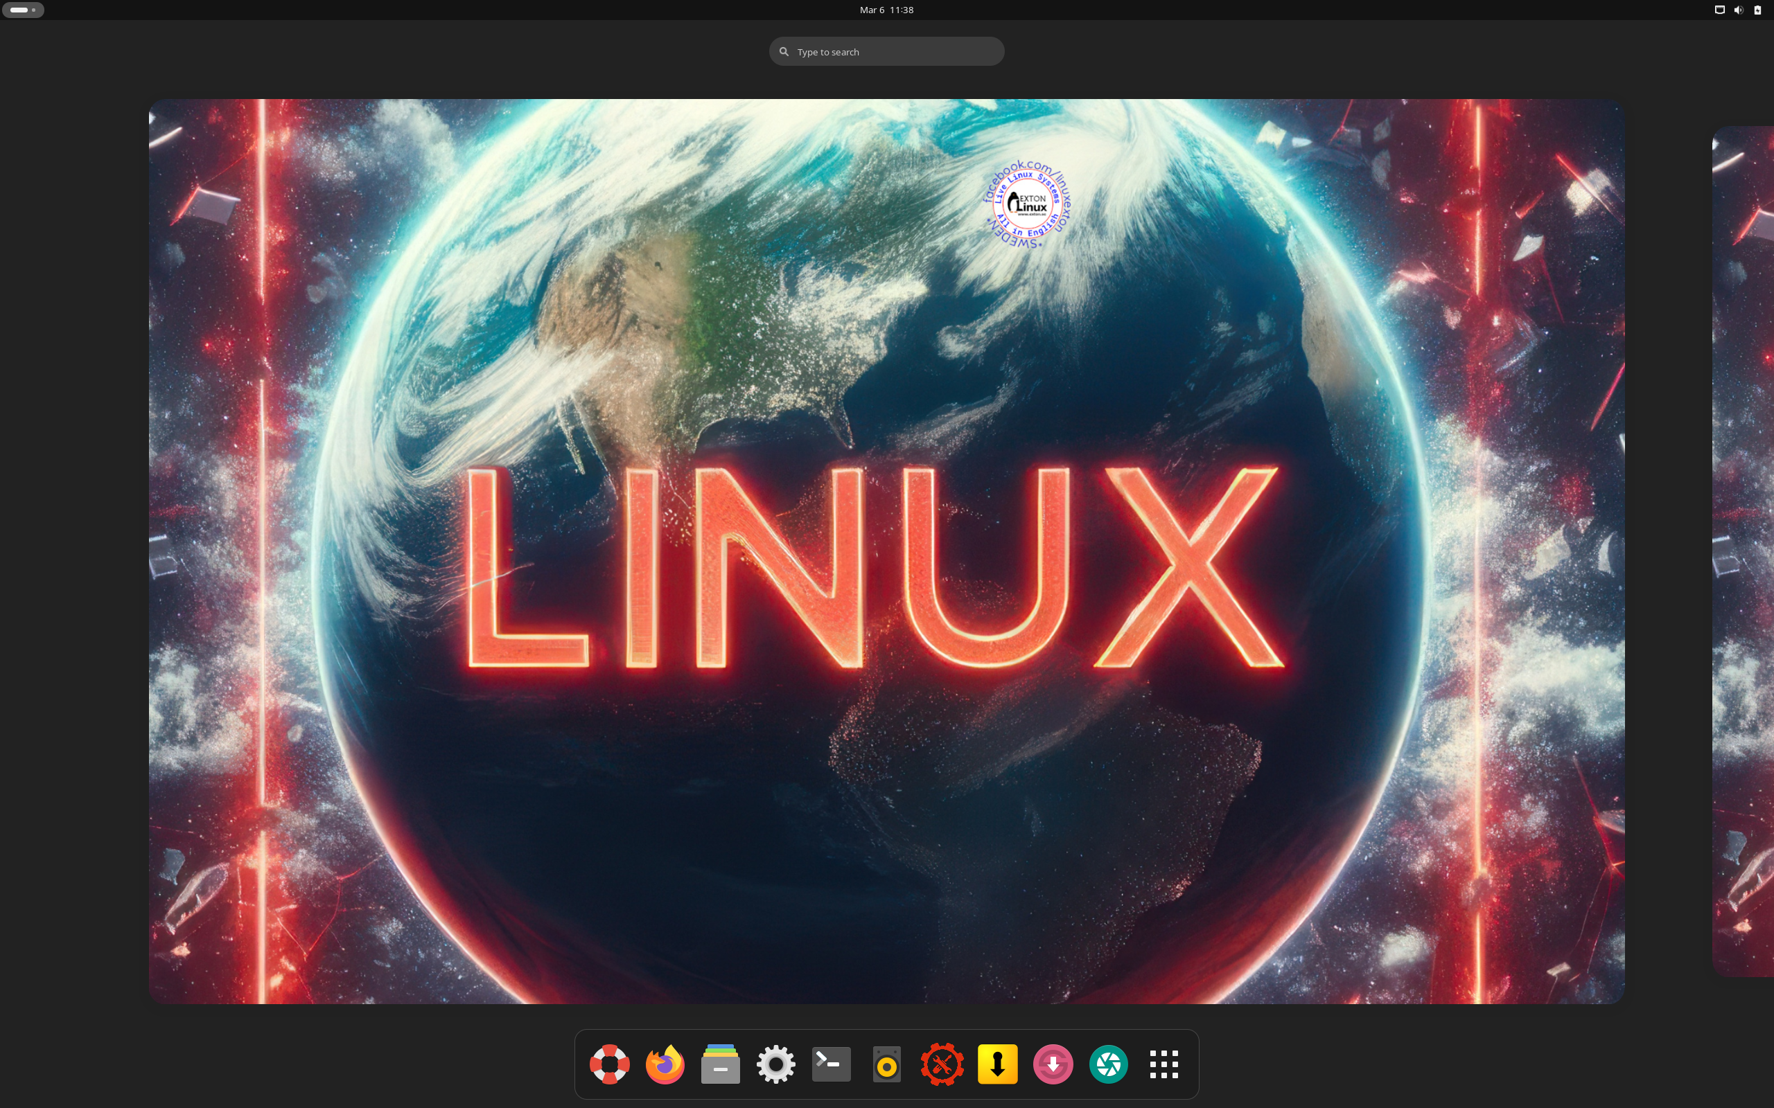Click the Activities workspace indicator pill
The image size is (1774, 1108).
pos(23,10)
